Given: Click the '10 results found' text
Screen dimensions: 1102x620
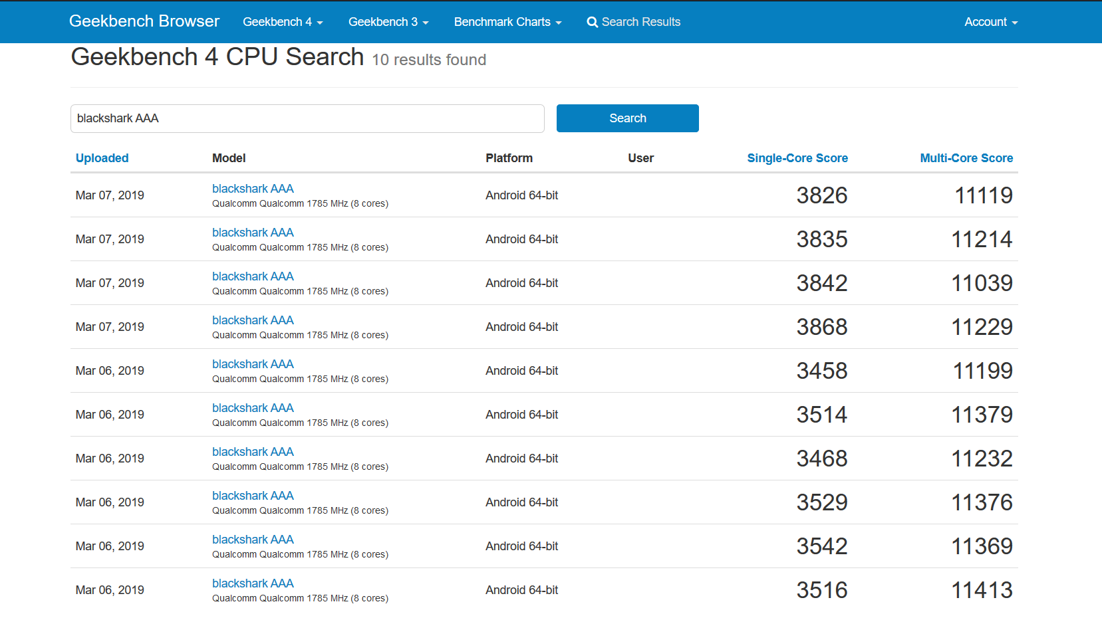Looking at the screenshot, I should [x=429, y=60].
